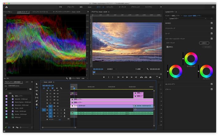Open the share/export icon at top right

(x=213, y=7)
